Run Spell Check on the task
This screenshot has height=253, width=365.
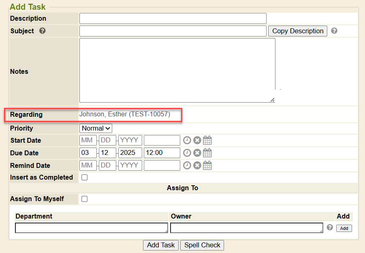point(202,245)
